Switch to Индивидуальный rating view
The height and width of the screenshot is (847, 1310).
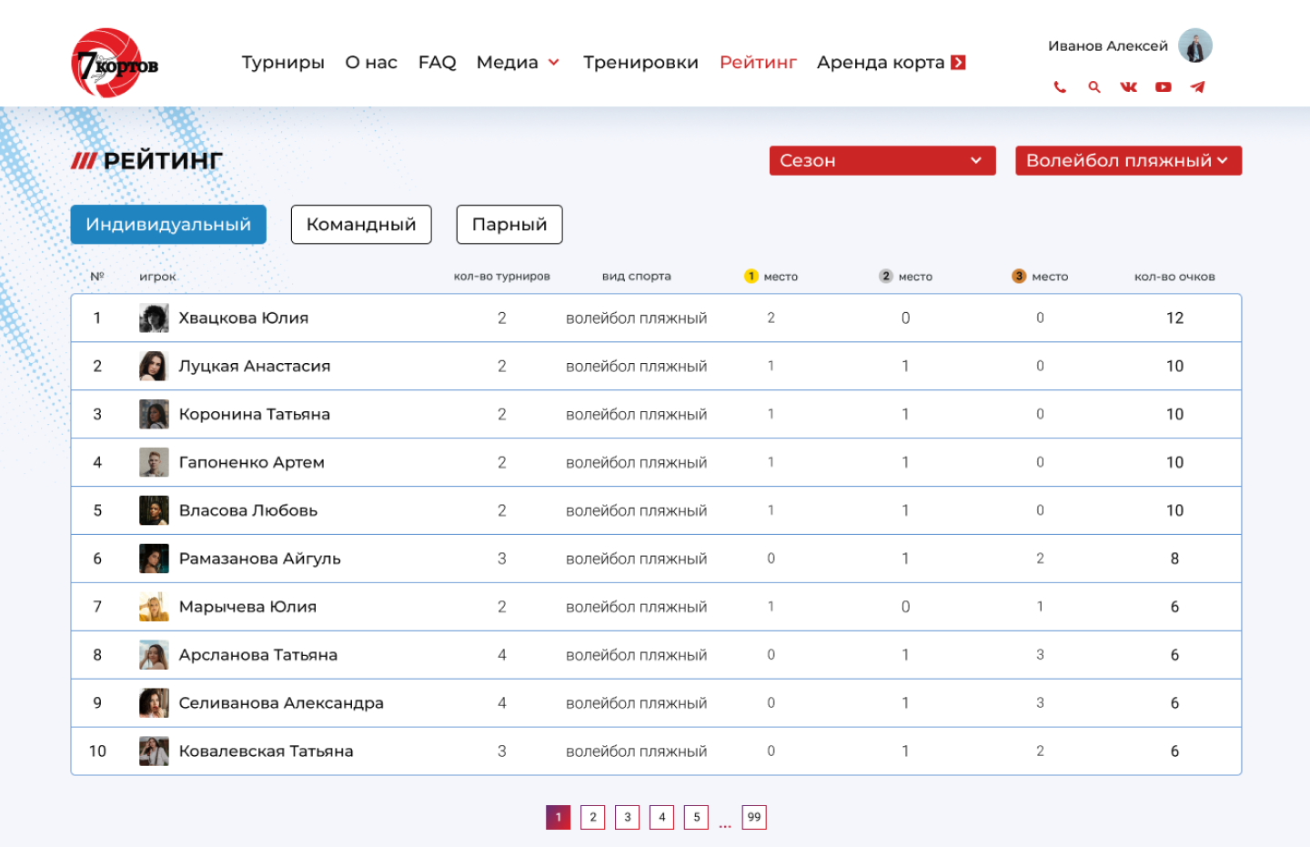168,225
